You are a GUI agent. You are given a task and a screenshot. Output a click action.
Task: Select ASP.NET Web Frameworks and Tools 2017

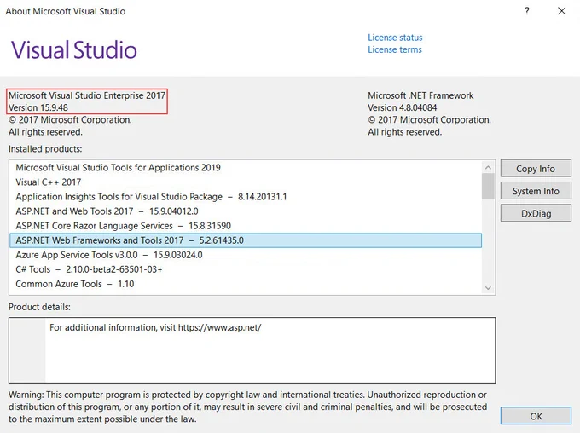click(246, 240)
